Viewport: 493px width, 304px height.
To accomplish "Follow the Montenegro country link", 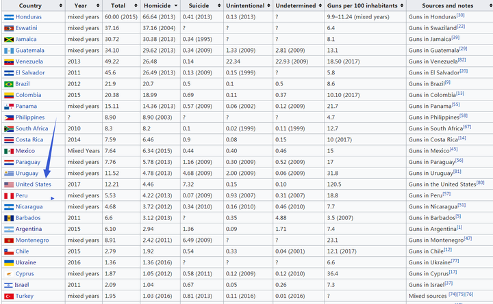I will tap(32, 240).
